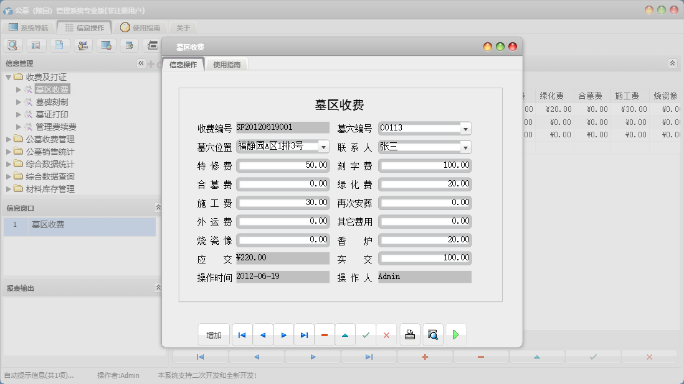Click inside the 实交 amount field

[424, 258]
